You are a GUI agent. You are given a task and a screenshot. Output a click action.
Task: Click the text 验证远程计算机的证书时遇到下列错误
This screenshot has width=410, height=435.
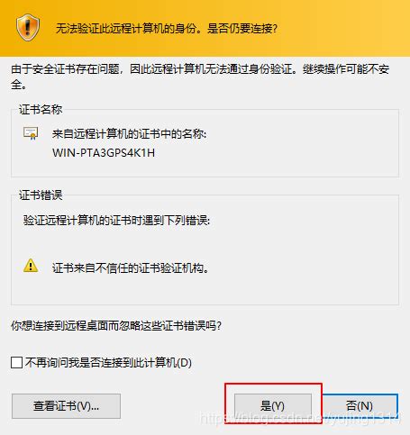pos(116,221)
